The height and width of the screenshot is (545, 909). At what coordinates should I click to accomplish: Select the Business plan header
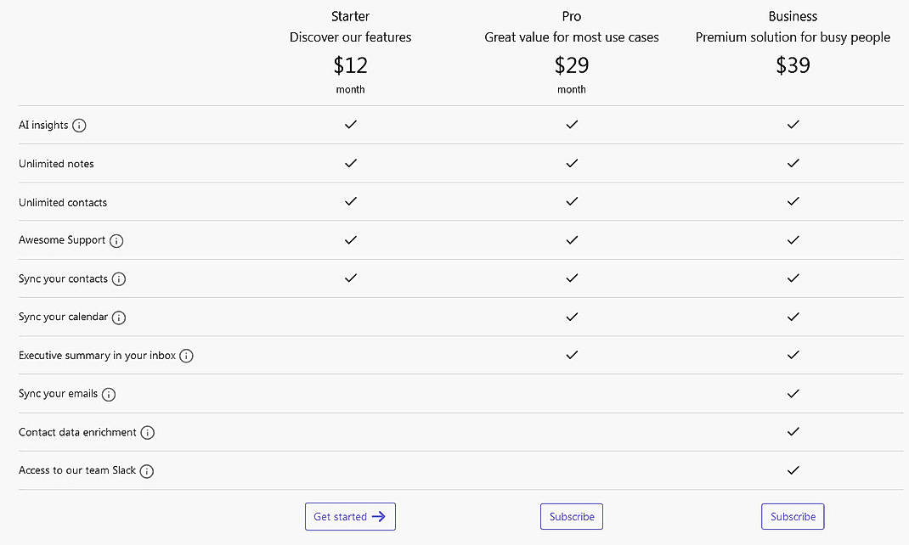[793, 16]
